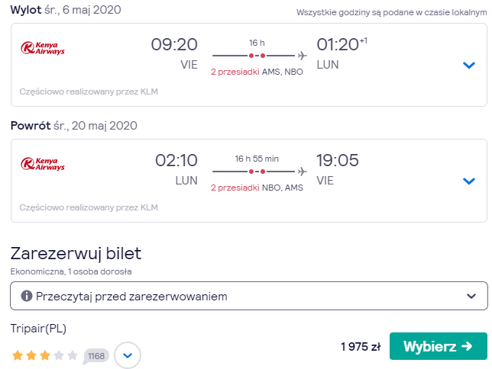
Task: Click 2 przesiadki NBO, AMS link
Action: click(257, 188)
